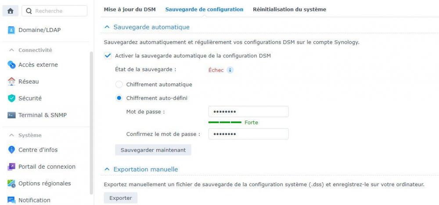Open the Terminal & SNMP icon

(x=12, y=115)
